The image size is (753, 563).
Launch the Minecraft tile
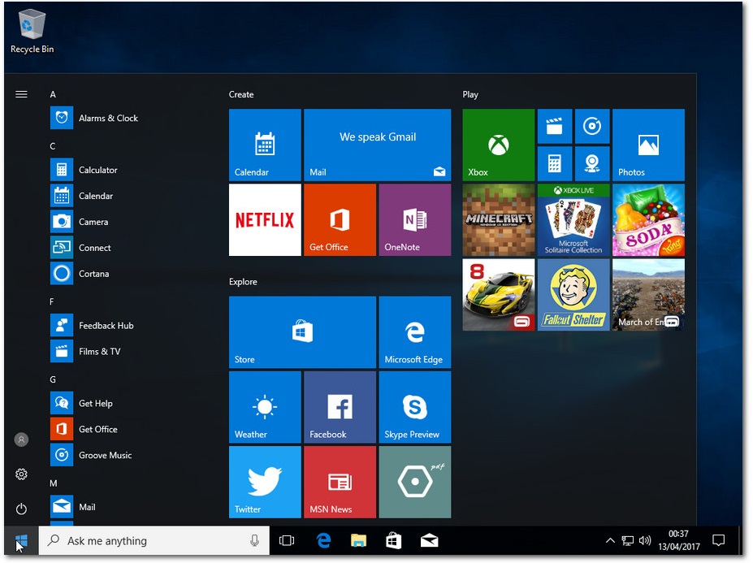499,220
